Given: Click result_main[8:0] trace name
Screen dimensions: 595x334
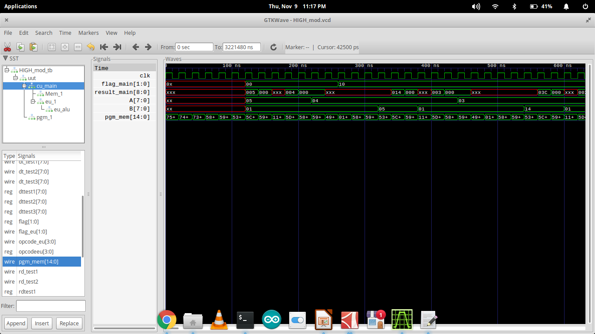Looking at the screenshot, I should coord(122,92).
